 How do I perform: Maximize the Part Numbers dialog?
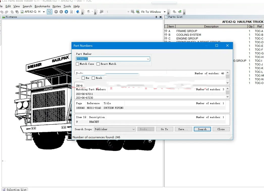coord(217,46)
